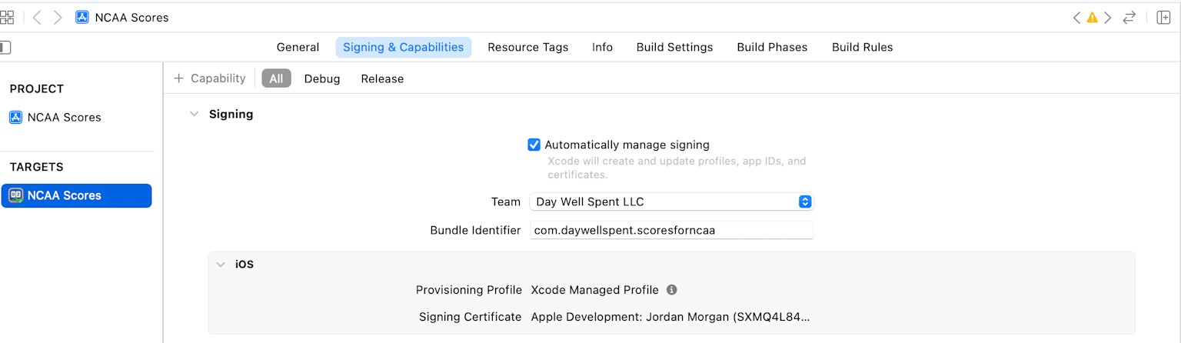This screenshot has width=1181, height=343.
Task: Click the Signing section heading
Action: coord(231,114)
